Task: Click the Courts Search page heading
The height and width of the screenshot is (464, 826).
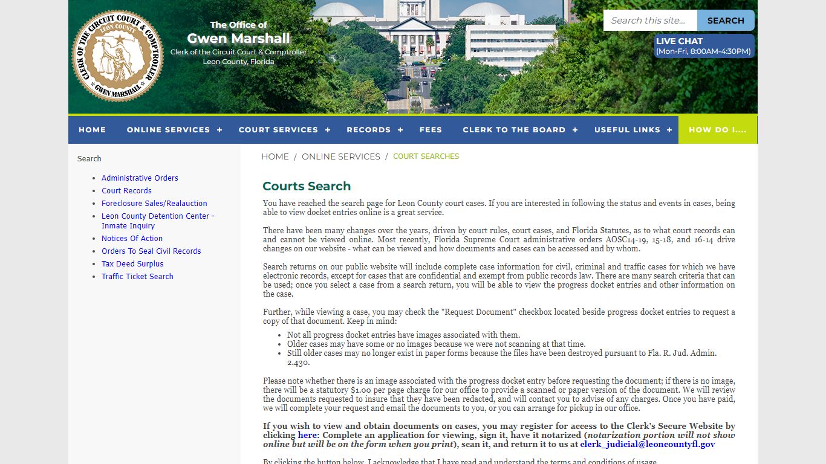Action: (307, 186)
